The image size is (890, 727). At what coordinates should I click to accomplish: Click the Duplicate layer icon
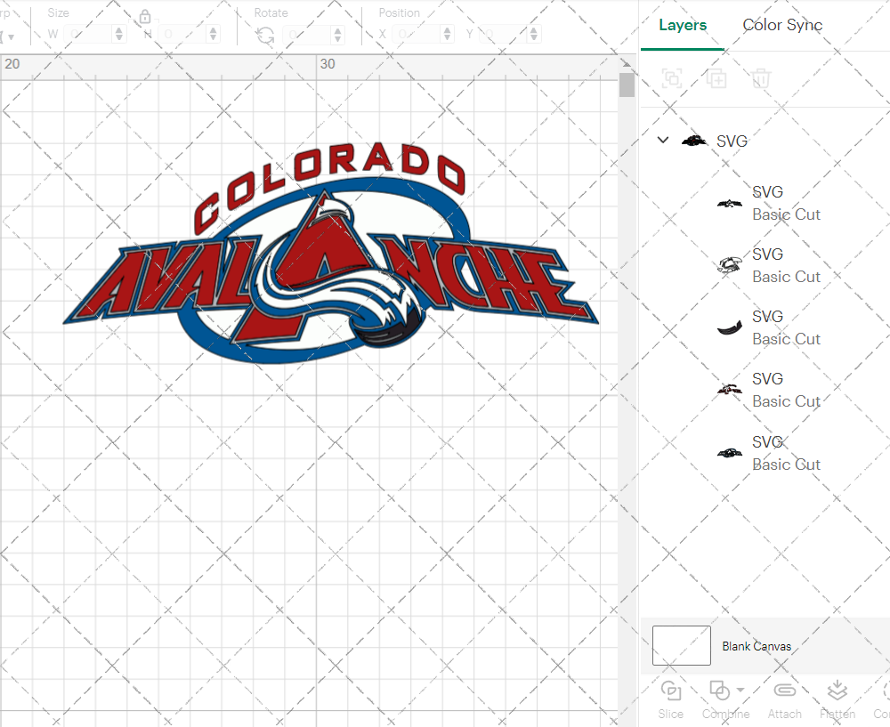(x=716, y=78)
